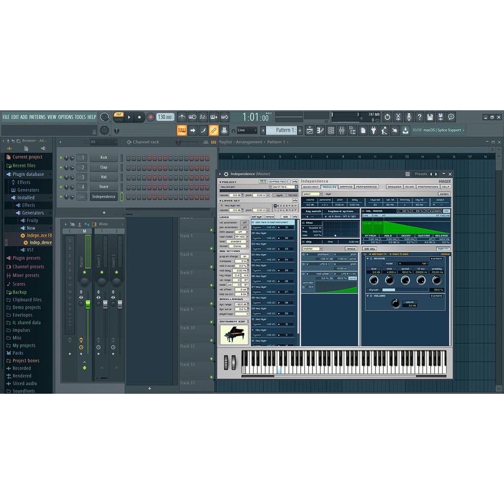Click the solo button in Layer section
Image resolution: width=504 pixels, height=504 pixels.
[285, 217]
